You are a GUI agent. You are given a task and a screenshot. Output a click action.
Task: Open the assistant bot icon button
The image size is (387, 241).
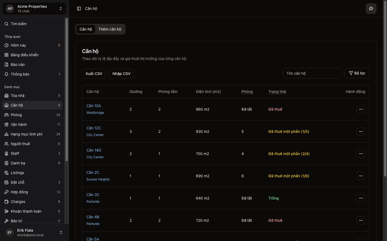[371, 9]
